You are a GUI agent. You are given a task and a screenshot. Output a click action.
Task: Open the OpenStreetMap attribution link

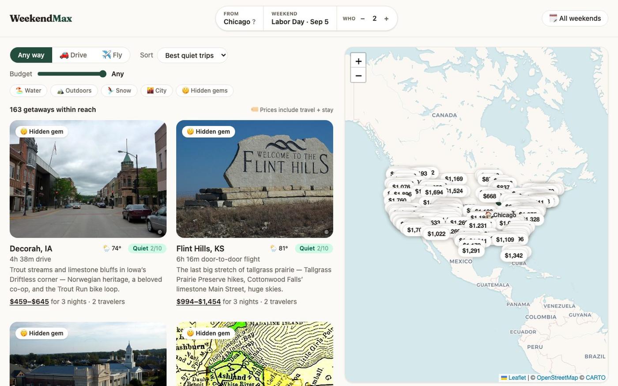tap(557, 378)
